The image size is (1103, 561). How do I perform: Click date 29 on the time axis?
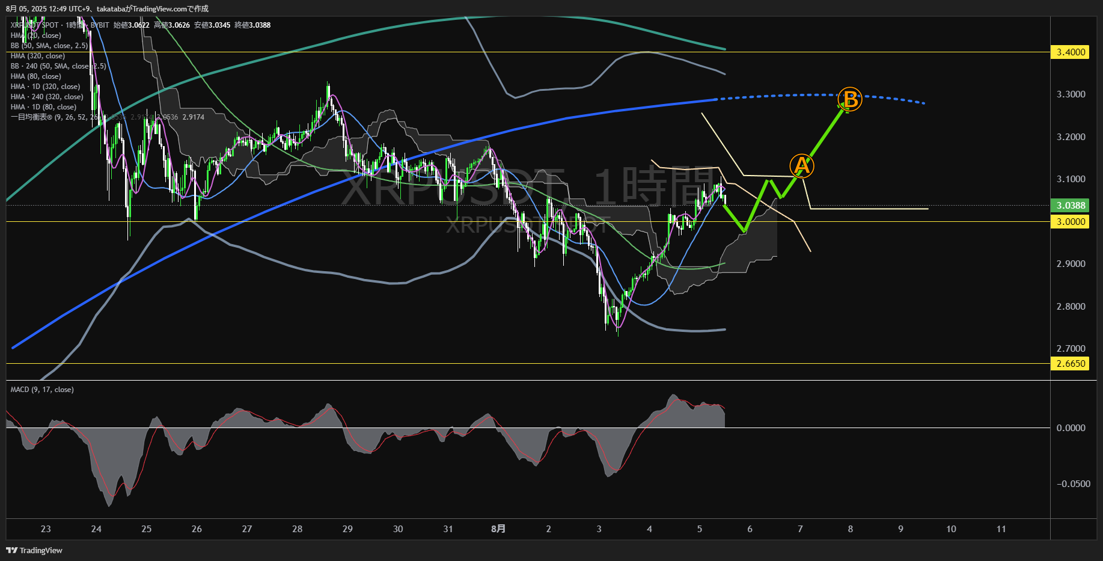pyautogui.click(x=347, y=529)
